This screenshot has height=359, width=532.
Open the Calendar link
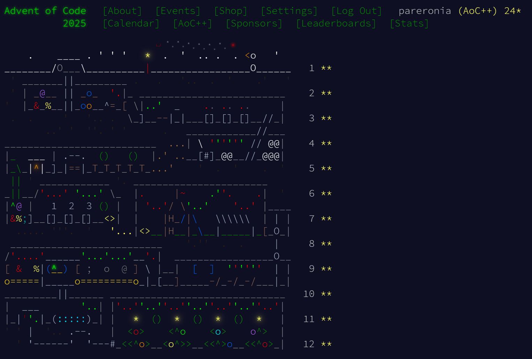pyautogui.click(x=131, y=23)
